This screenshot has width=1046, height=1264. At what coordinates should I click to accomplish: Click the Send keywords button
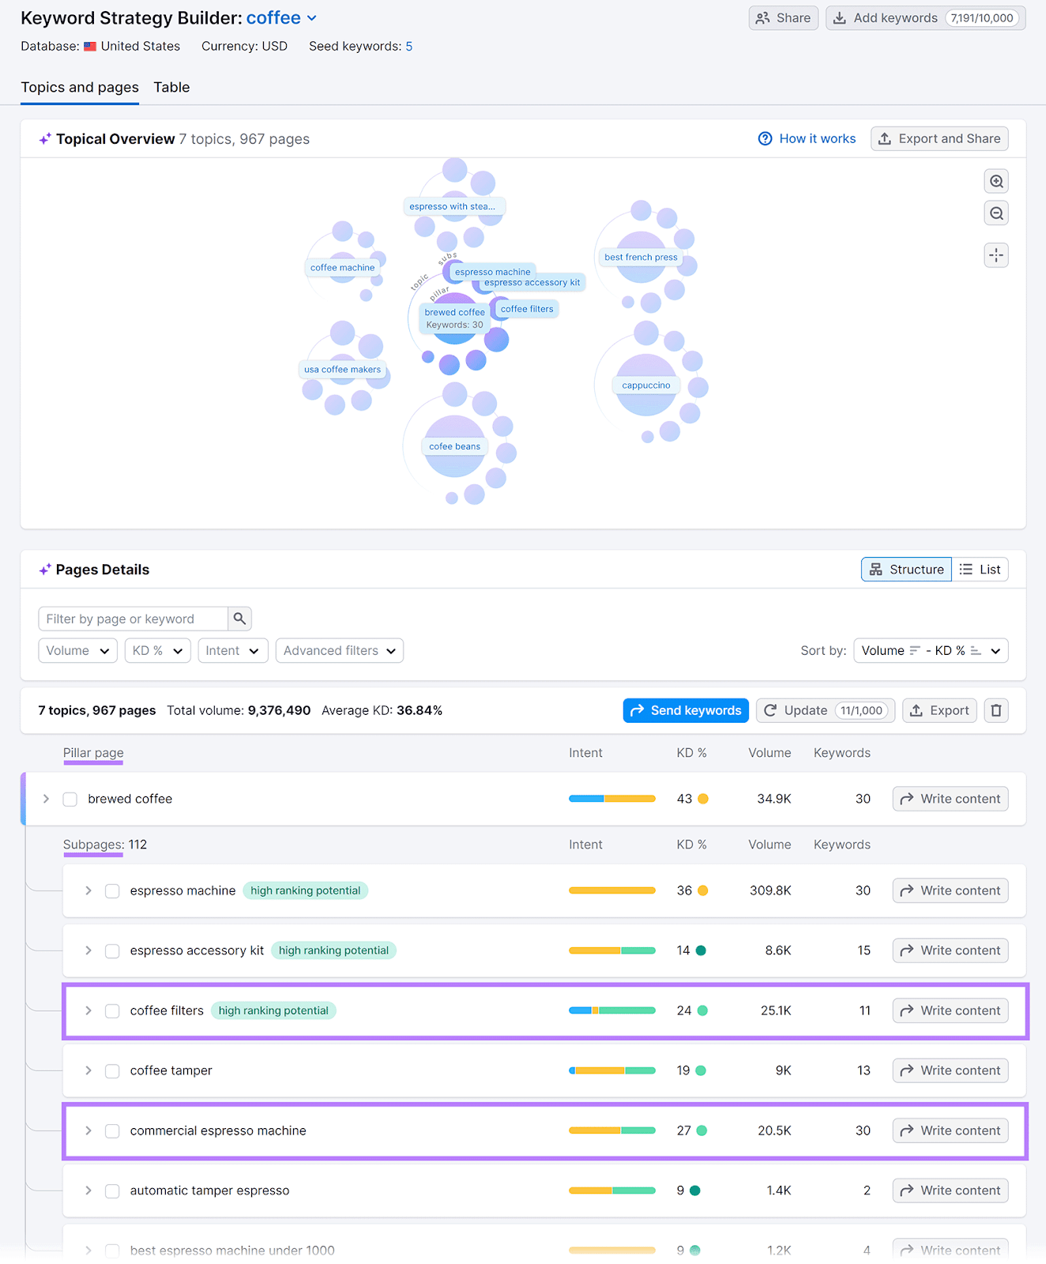point(685,710)
